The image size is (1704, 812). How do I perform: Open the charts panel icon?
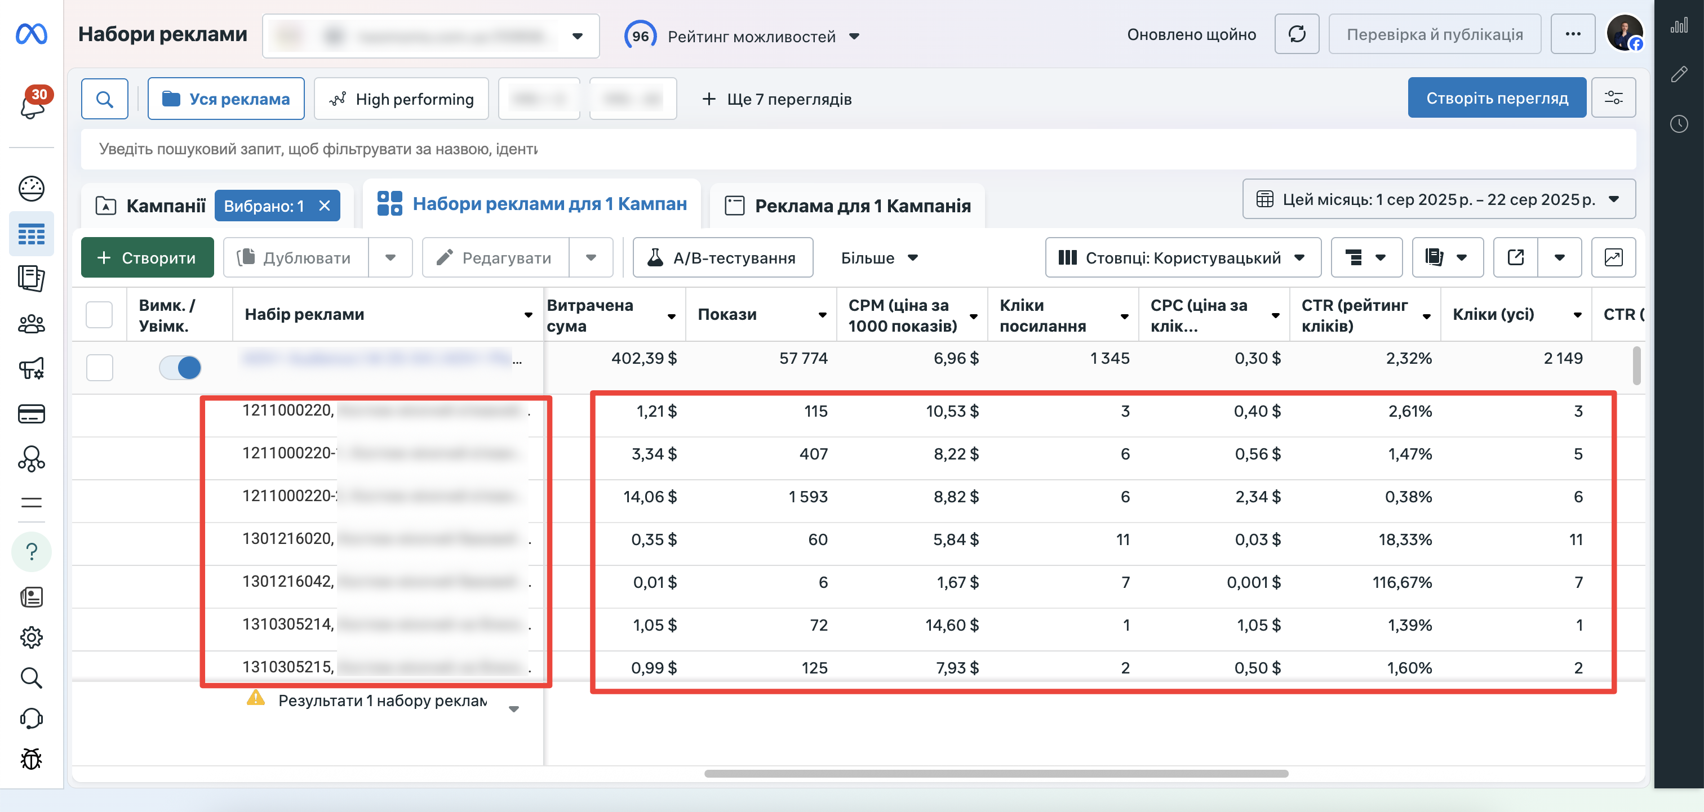pos(1679,26)
